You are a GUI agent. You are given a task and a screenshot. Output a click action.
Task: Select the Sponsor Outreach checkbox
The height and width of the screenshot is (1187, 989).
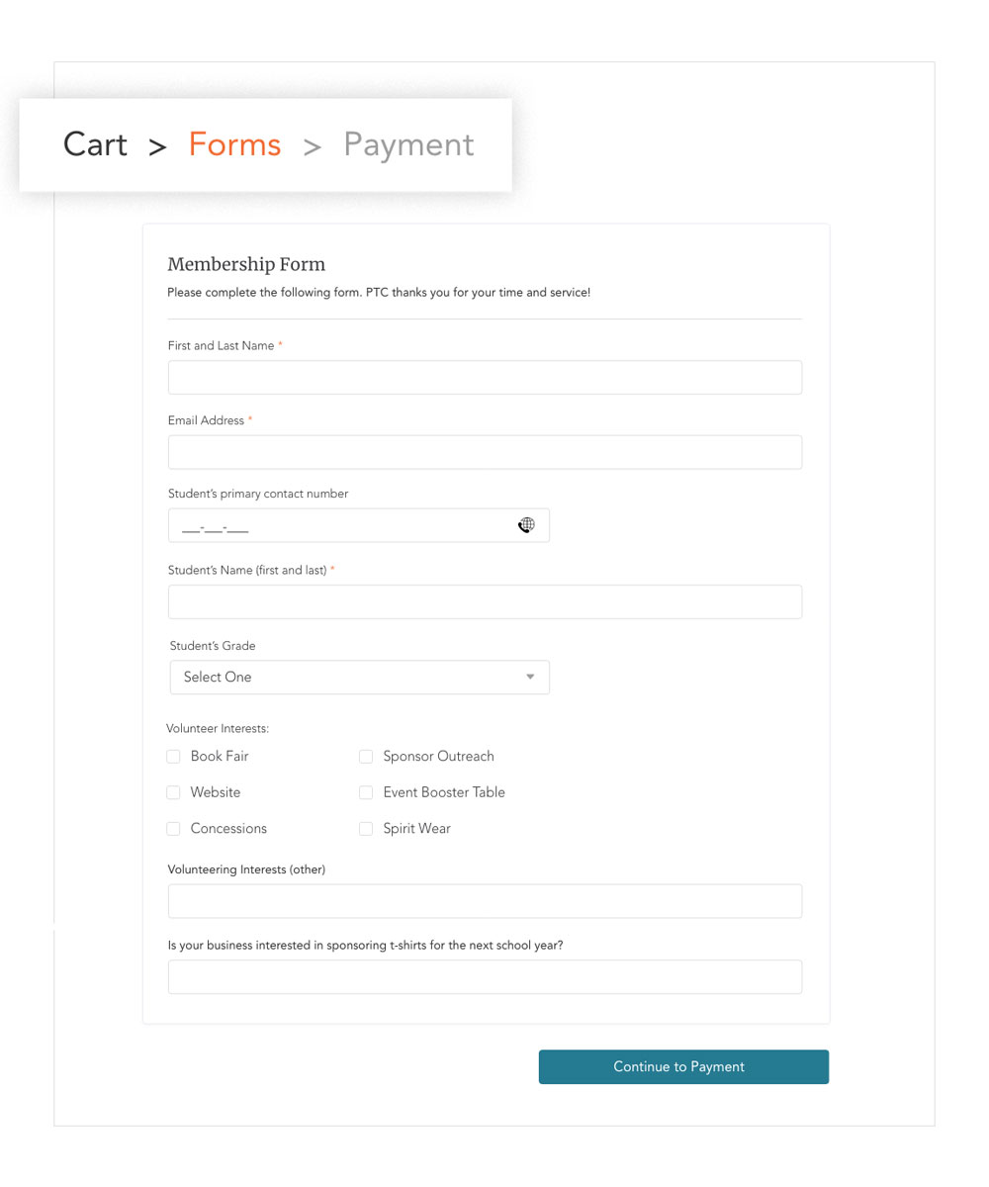[x=366, y=757]
